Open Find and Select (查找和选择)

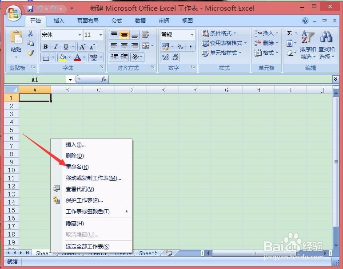tap(327, 45)
